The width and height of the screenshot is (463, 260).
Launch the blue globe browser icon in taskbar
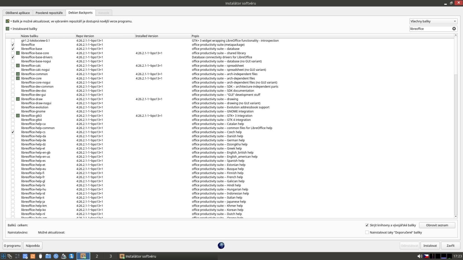pyautogui.click(x=71, y=256)
